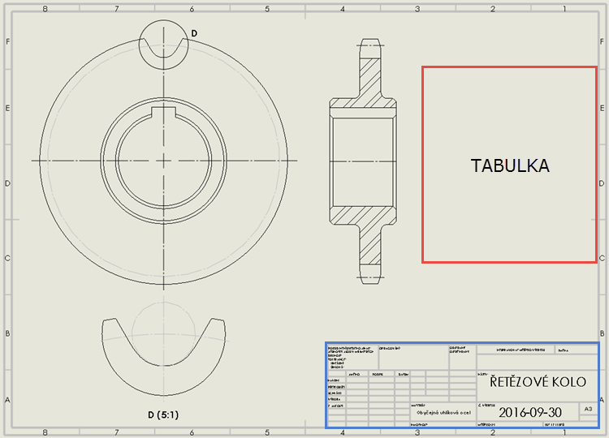Image resolution: width=609 pixels, height=438 pixels.
Task: Select drawing number 2016-09-30 in title block
Action: pyautogui.click(x=529, y=412)
